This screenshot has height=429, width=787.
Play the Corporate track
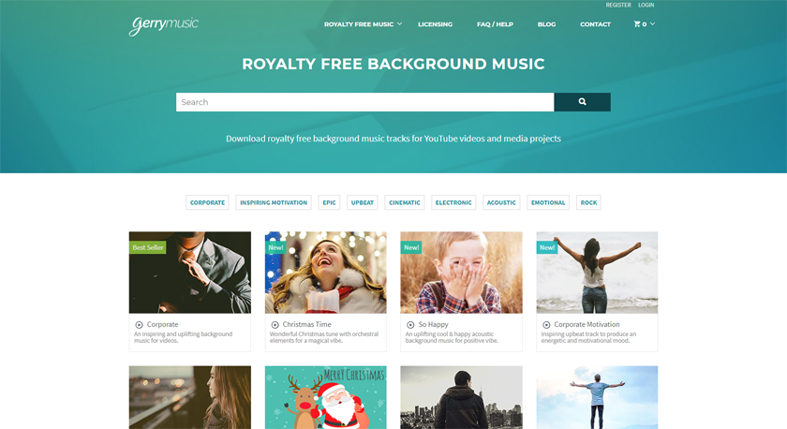[139, 325]
